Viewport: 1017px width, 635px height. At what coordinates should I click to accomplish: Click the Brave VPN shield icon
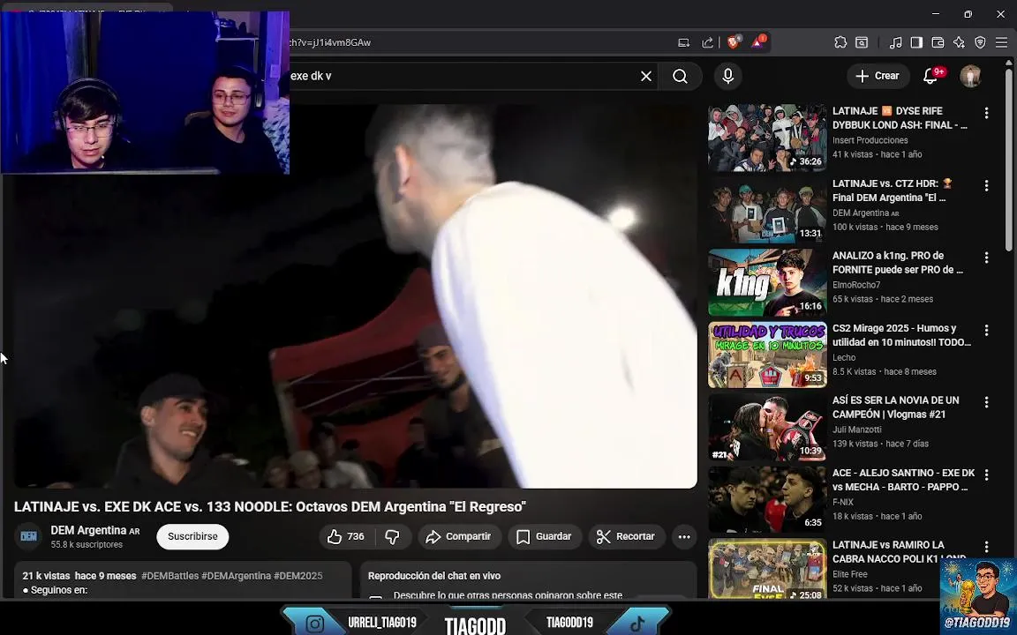tap(980, 42)
